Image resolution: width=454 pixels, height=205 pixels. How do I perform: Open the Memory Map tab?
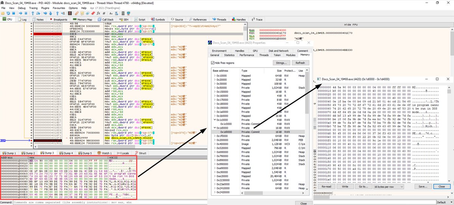[x=82, y=19]
